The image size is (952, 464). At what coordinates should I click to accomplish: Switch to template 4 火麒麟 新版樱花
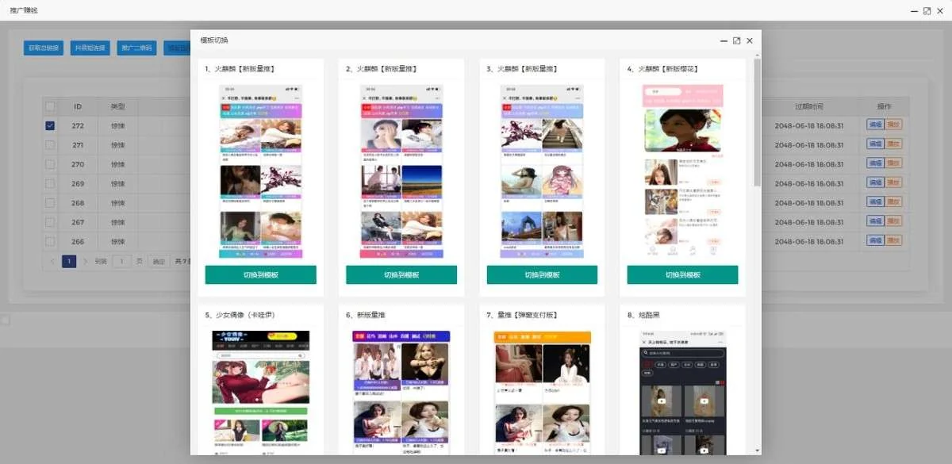[x=682, y=274]
